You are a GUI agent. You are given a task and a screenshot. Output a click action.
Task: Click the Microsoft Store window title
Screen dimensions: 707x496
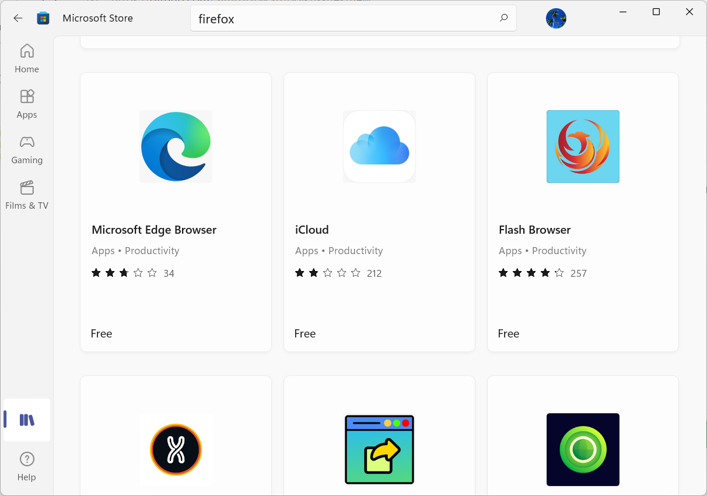(x=98, y=18)
